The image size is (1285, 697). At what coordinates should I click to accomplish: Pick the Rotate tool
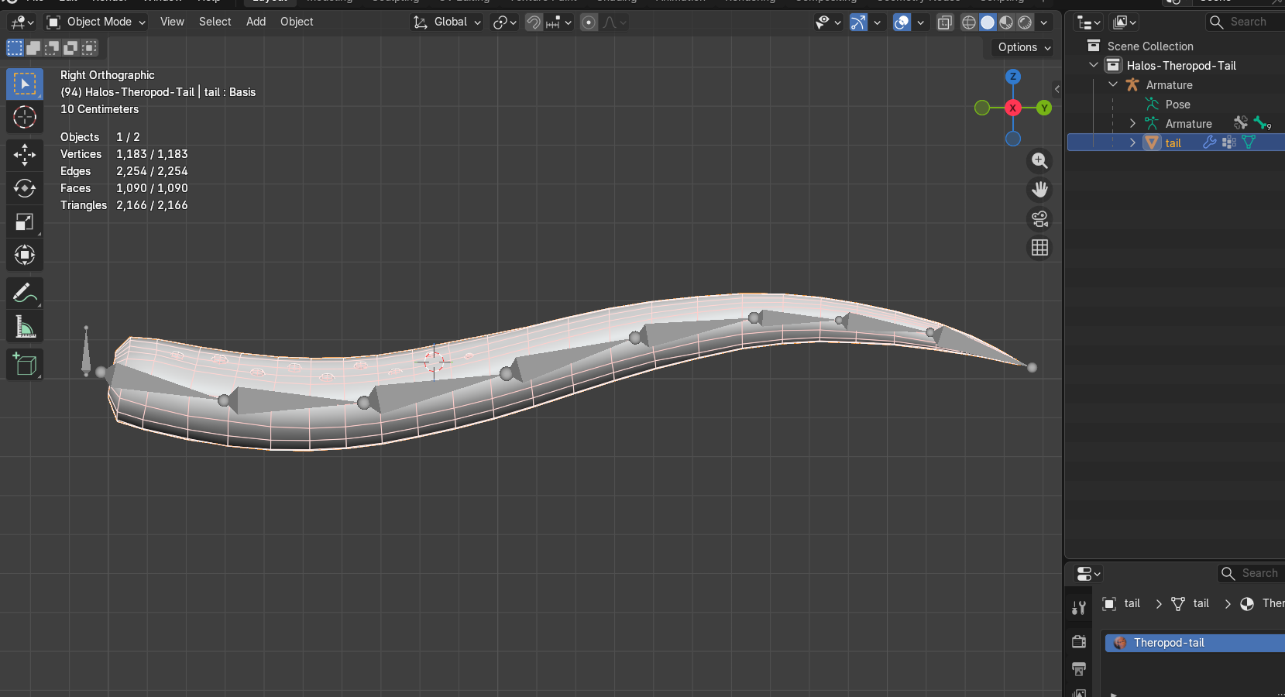[25, 188]
